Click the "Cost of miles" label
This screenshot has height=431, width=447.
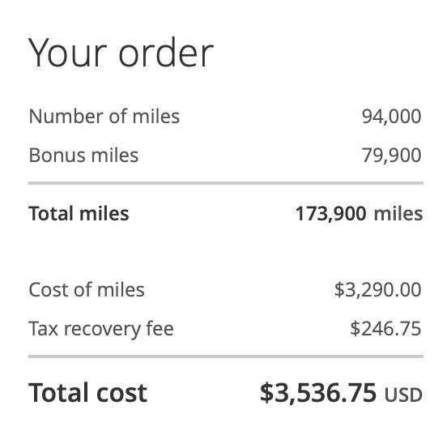(87, 290)
